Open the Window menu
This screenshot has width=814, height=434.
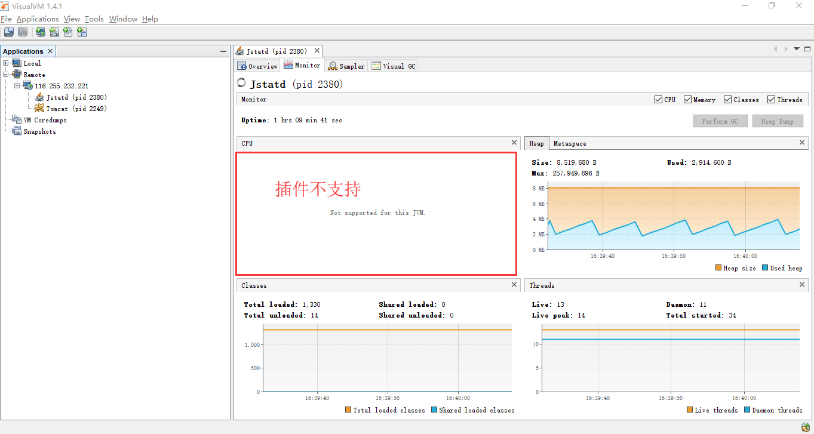pos(124,19)
